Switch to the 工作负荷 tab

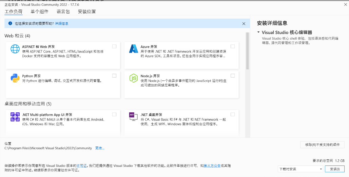[14, 12]
